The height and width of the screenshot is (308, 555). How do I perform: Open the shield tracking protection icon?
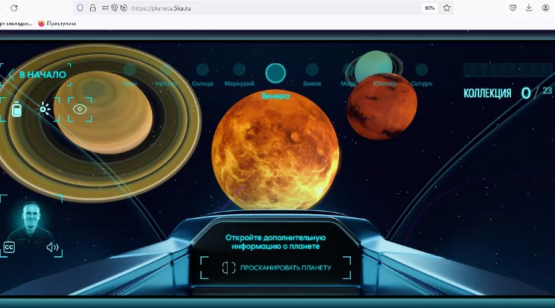80,8
